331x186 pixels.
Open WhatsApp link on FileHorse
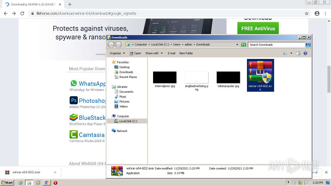point(92,84)
